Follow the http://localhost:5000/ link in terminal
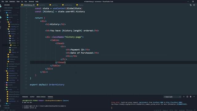 click(175, 102)
